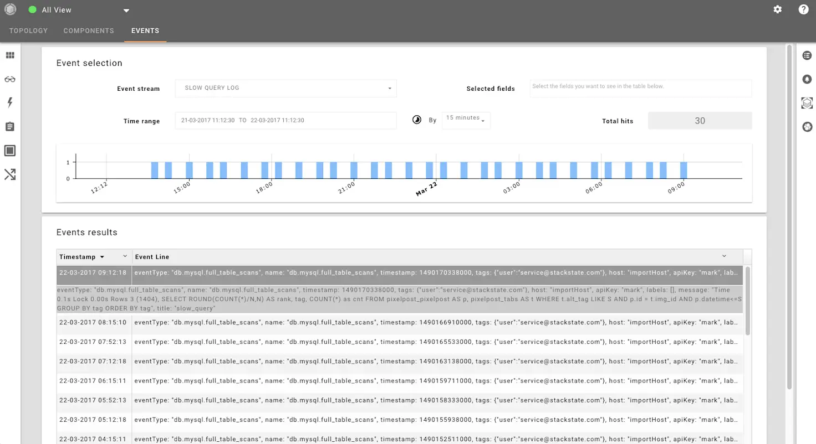Open the settings gear icon
The width and height of the screenshot is (816, 444).
[x=777, y=9]
